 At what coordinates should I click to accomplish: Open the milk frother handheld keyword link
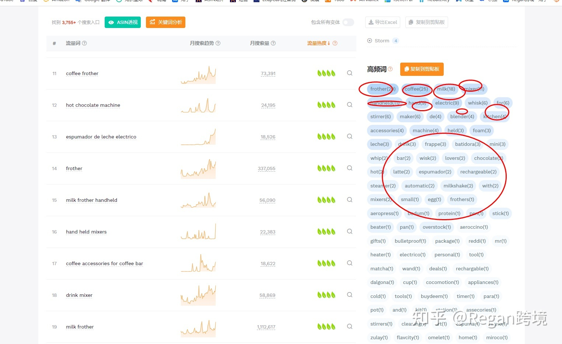(x=91, y=200)
